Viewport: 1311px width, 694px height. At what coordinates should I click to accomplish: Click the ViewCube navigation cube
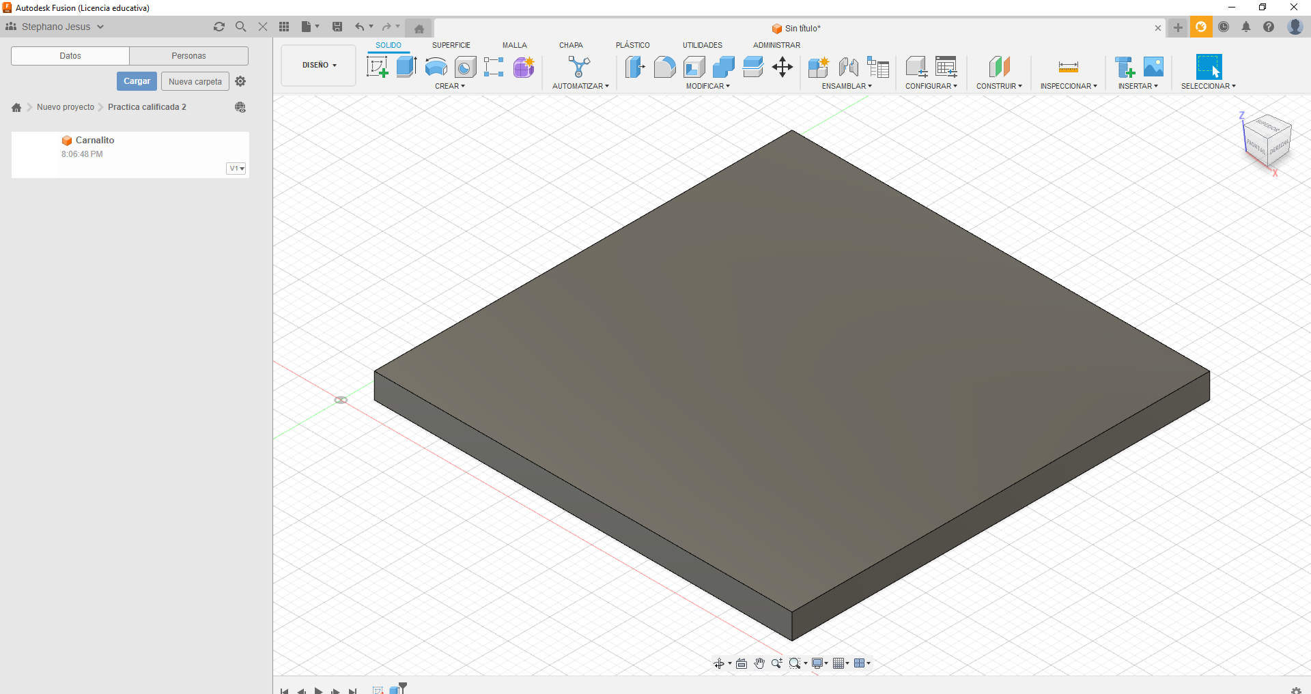pyautogui.click(x=1267, y=142)
